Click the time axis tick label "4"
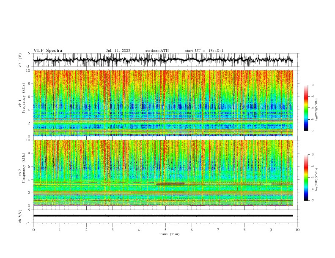The width and height of the screenshot is (335, 258). [139, 230]
